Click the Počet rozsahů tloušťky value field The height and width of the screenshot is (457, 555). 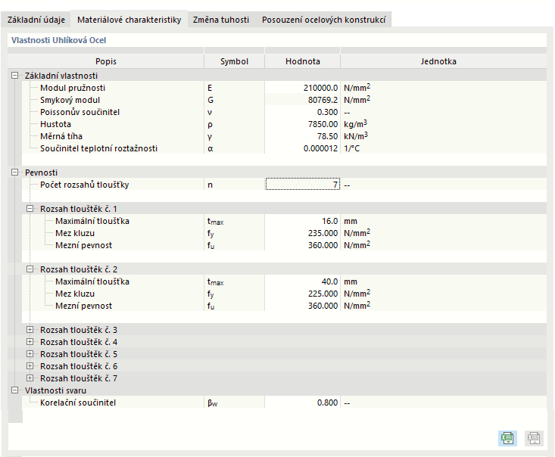point(302,185)
